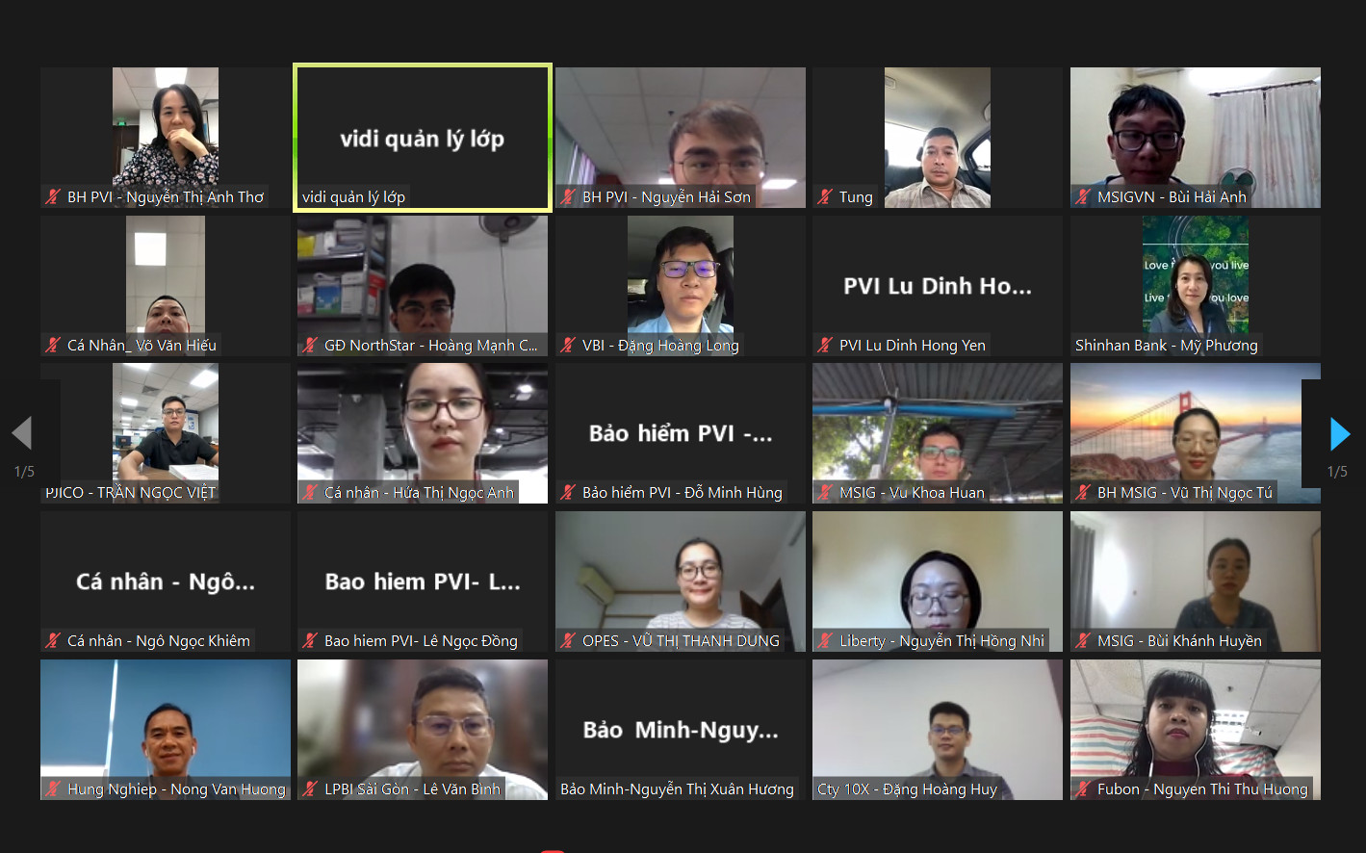Go to next page of participants
The height and width of the screenshot is (853, 1366).
click(x=1339, y=433)
